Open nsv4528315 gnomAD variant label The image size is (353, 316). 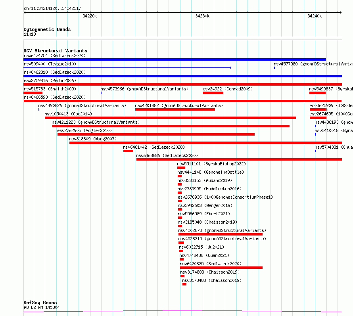point(222,239)
